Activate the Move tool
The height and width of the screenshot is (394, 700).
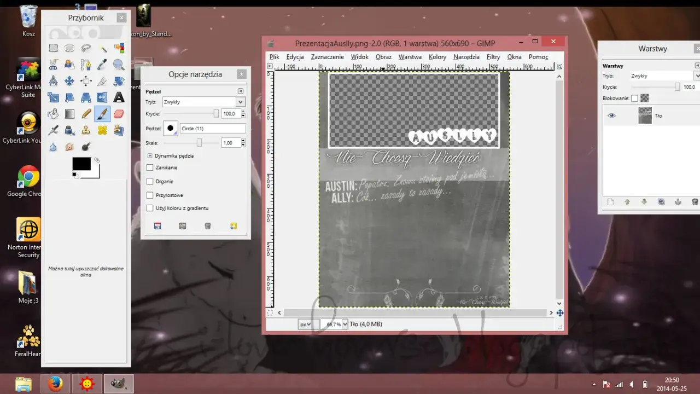[x=69, y=81]
